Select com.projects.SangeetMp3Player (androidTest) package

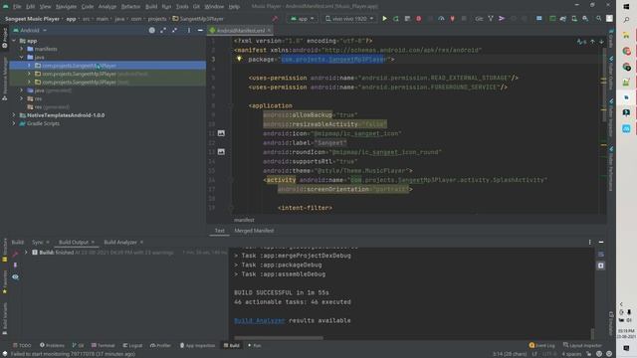click(x=107, y=74)
